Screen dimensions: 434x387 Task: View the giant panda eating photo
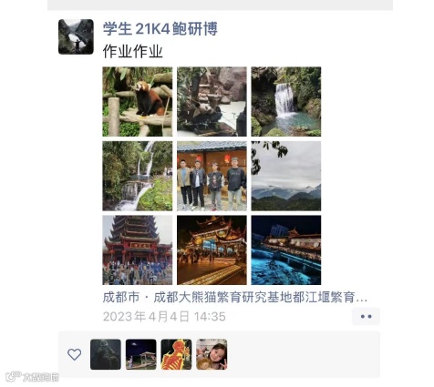(x=212, y=101)
